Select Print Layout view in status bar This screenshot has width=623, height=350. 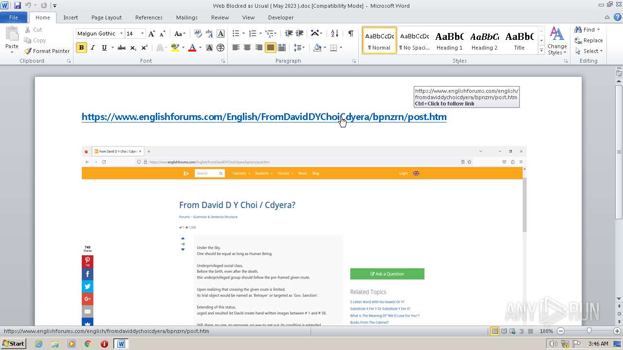coord(495,331)
